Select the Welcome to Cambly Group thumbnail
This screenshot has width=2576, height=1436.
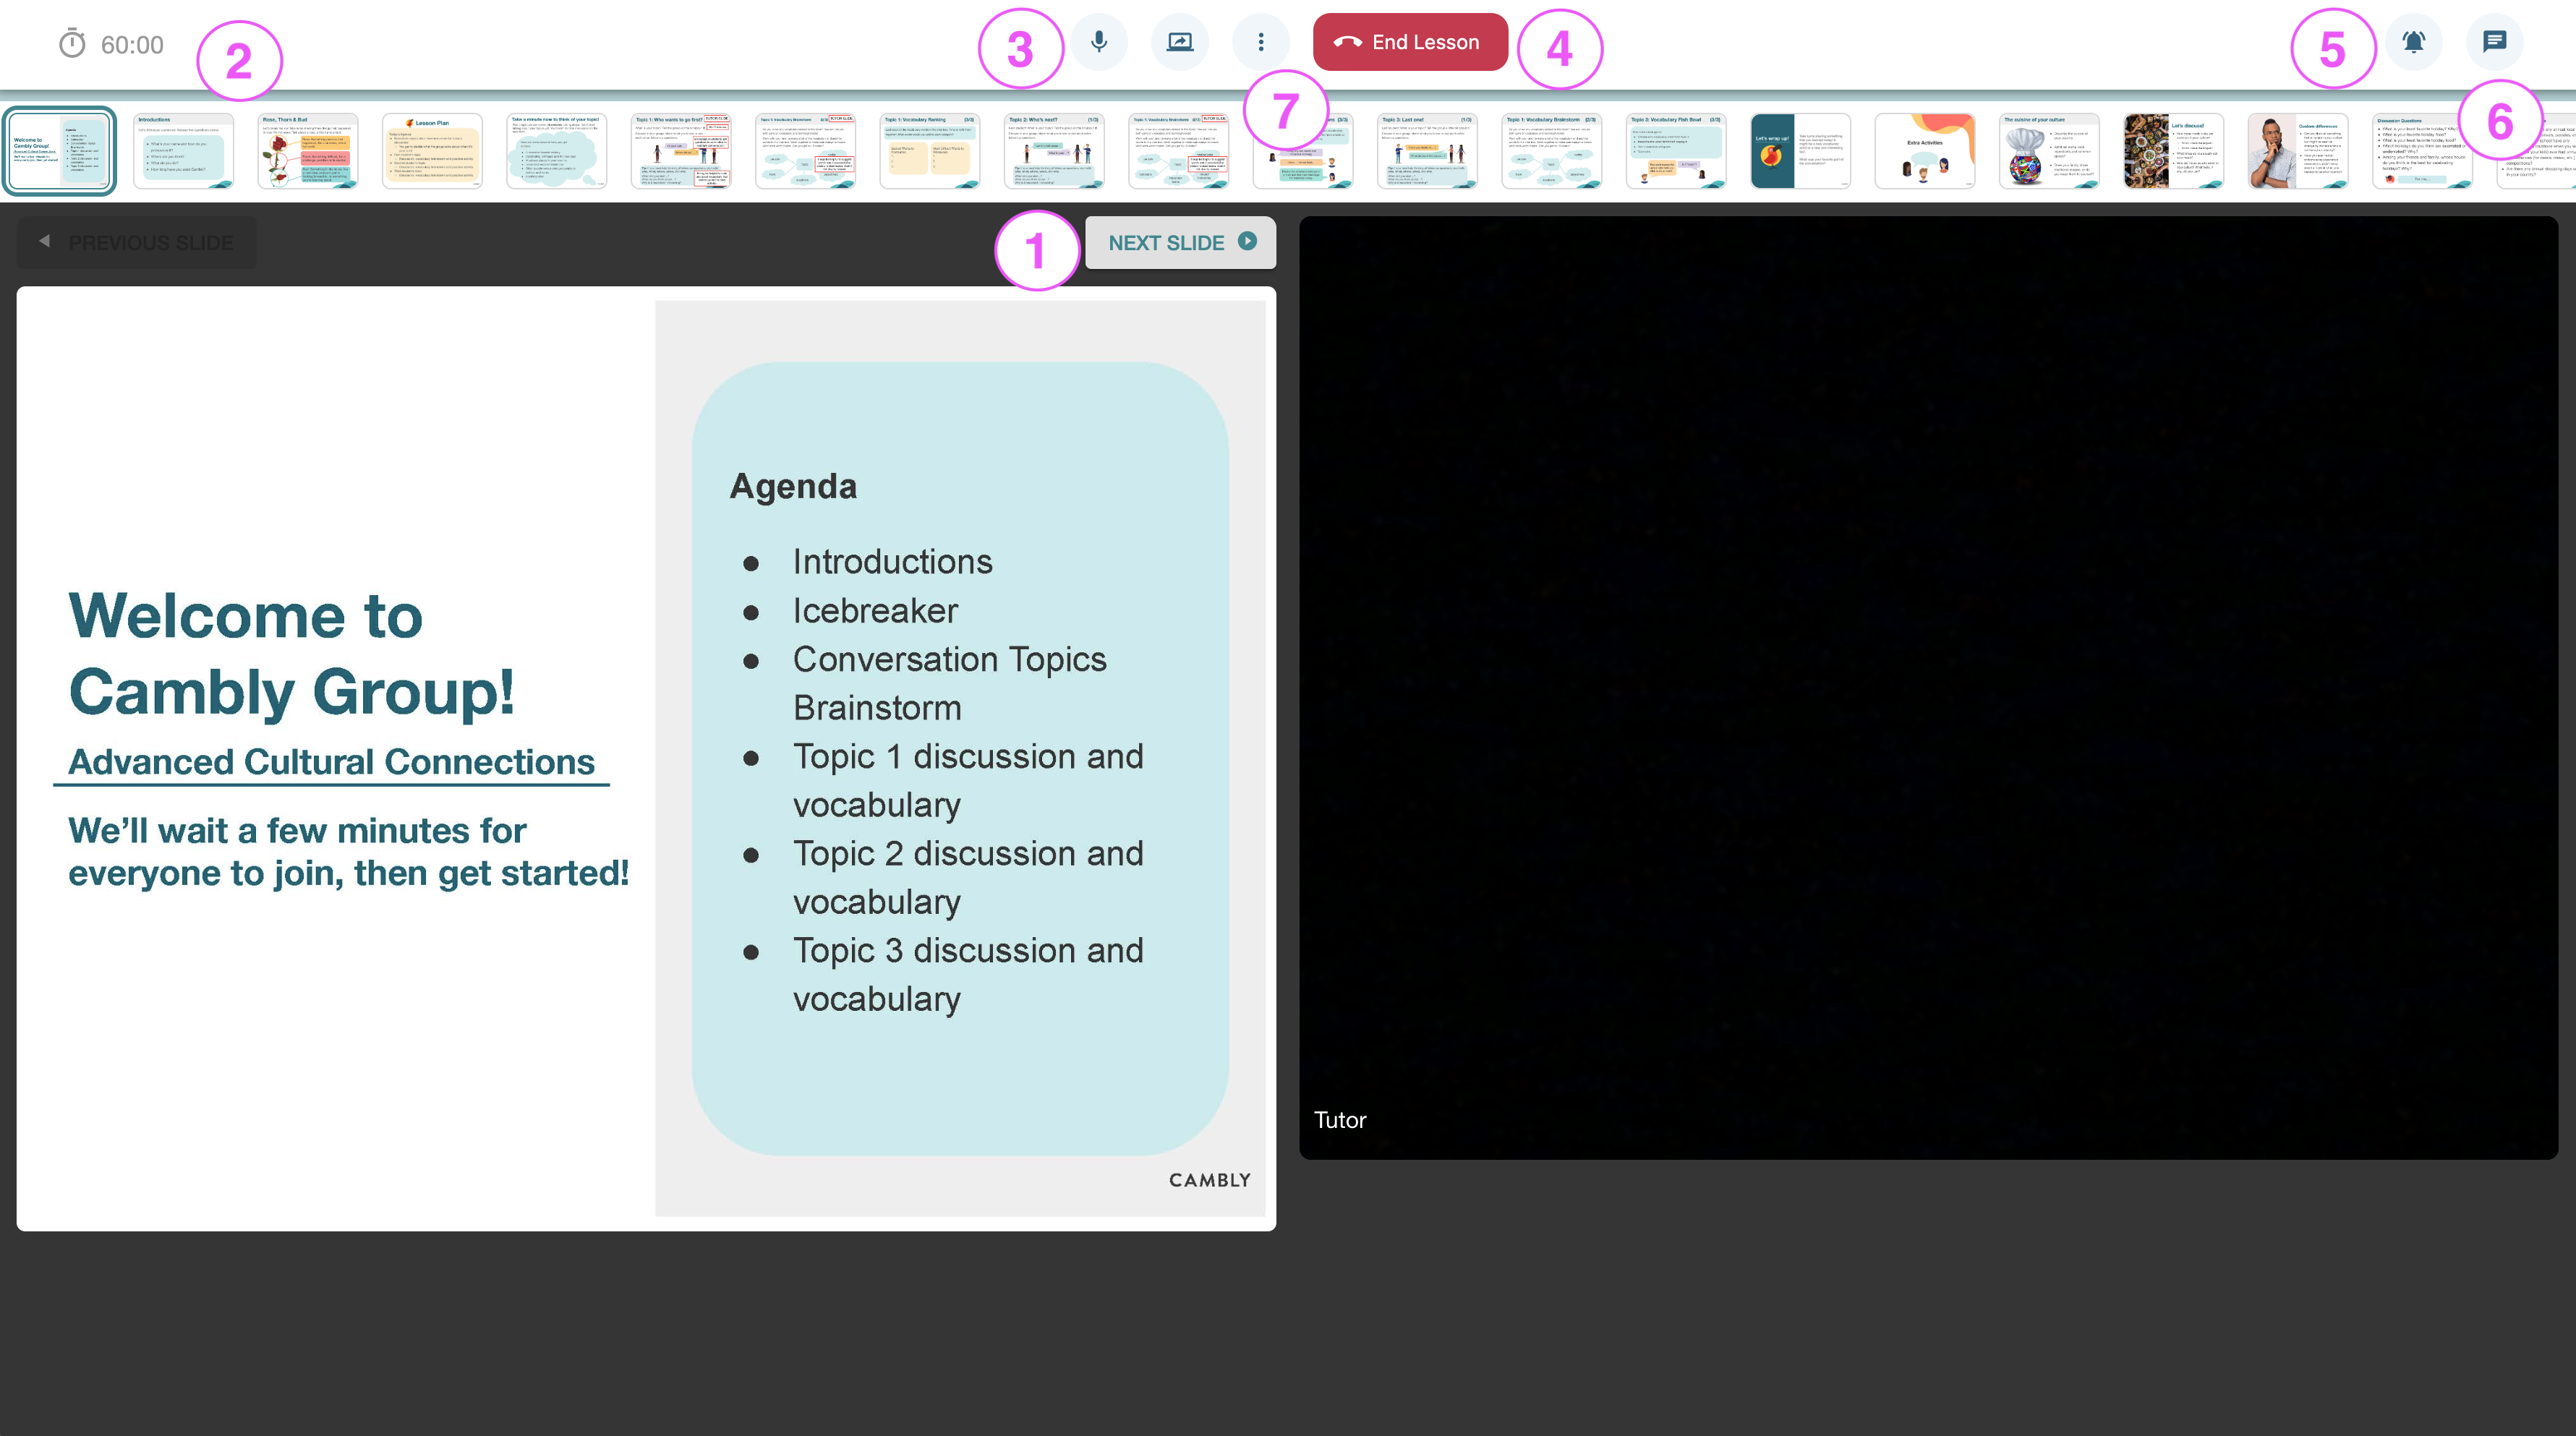pyautogui.click(x=59, y=151)
